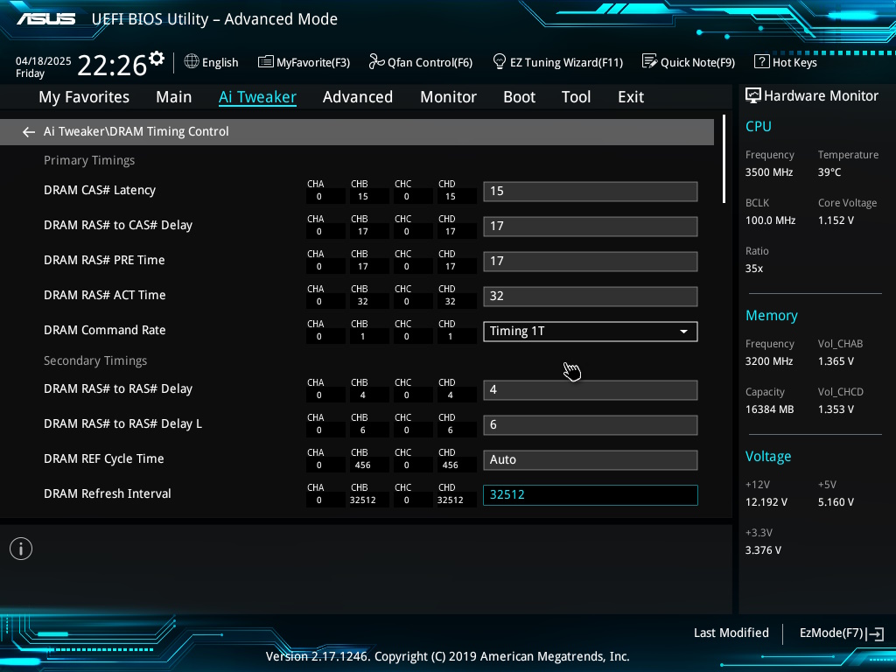Click the Capacity 16384 MB value
896x672 pixels.
coord(770,409)
